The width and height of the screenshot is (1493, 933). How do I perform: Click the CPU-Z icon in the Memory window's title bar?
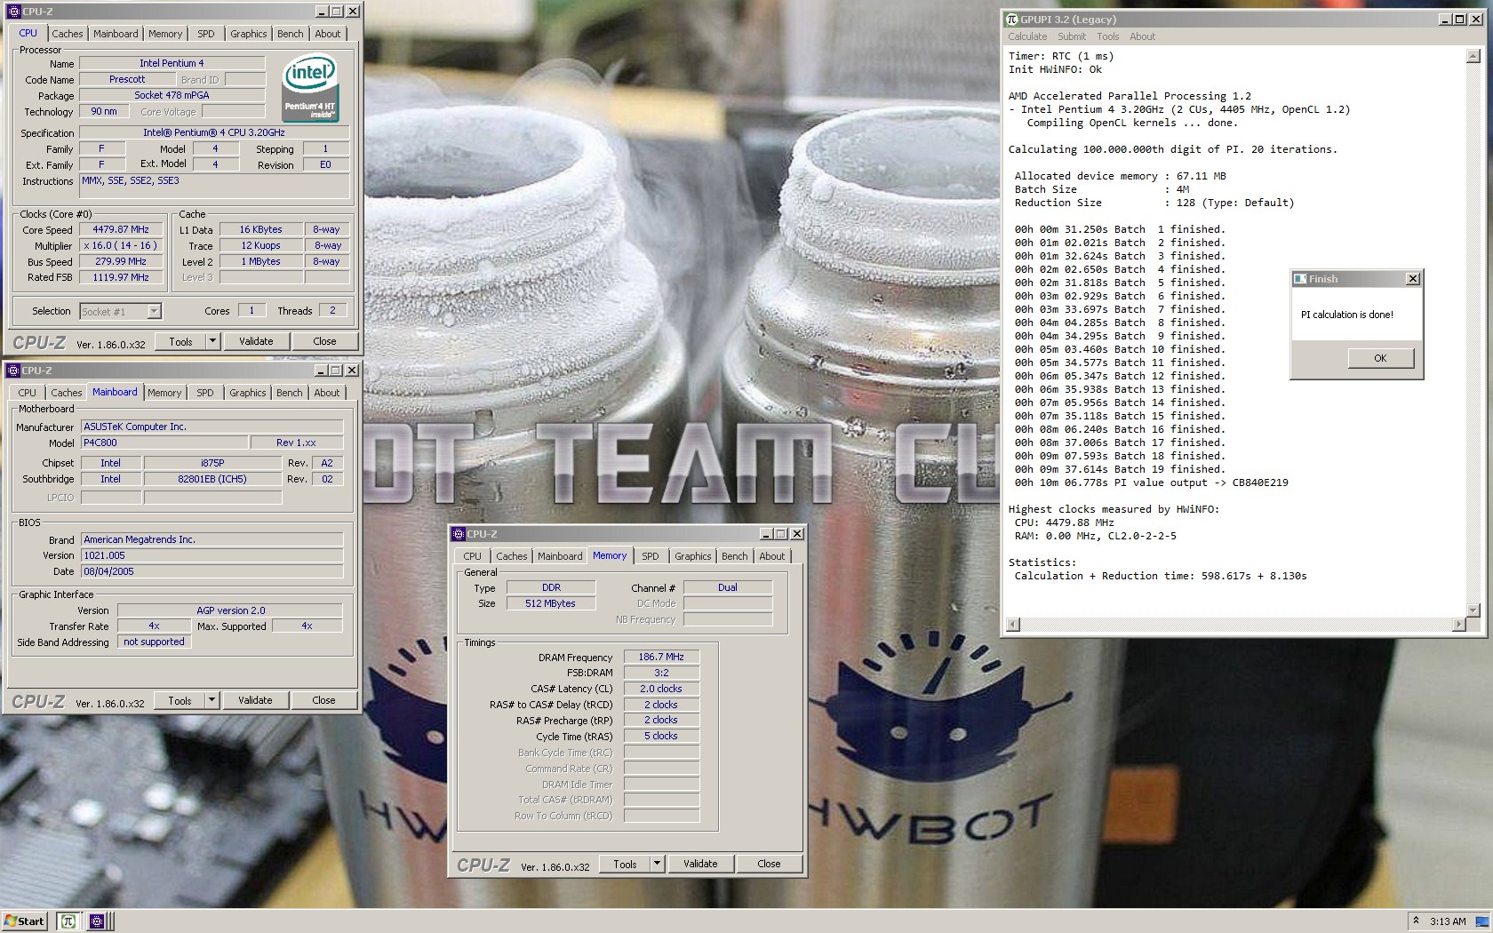click(459, 534)
